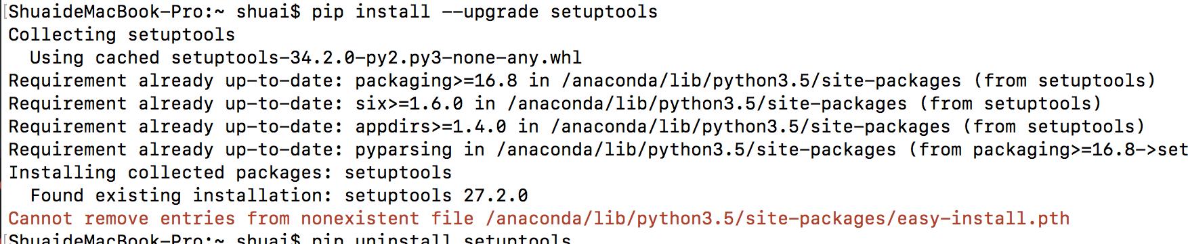Click the easy-install.pth file path in error
This screenshot has height=244, width=1188.
click(778, 219)
